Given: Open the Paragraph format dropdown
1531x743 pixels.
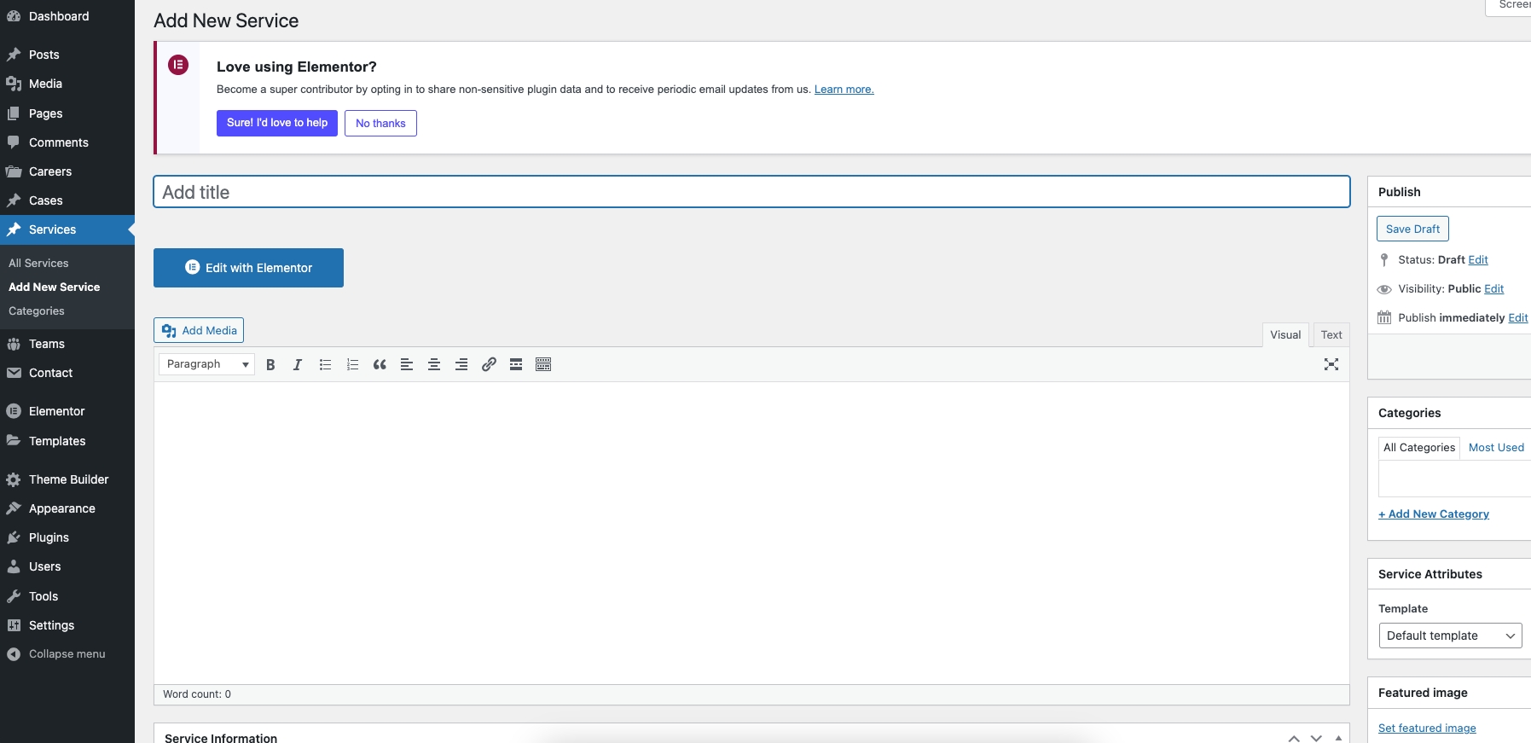Looking at the screenshot, I should 206,364.
